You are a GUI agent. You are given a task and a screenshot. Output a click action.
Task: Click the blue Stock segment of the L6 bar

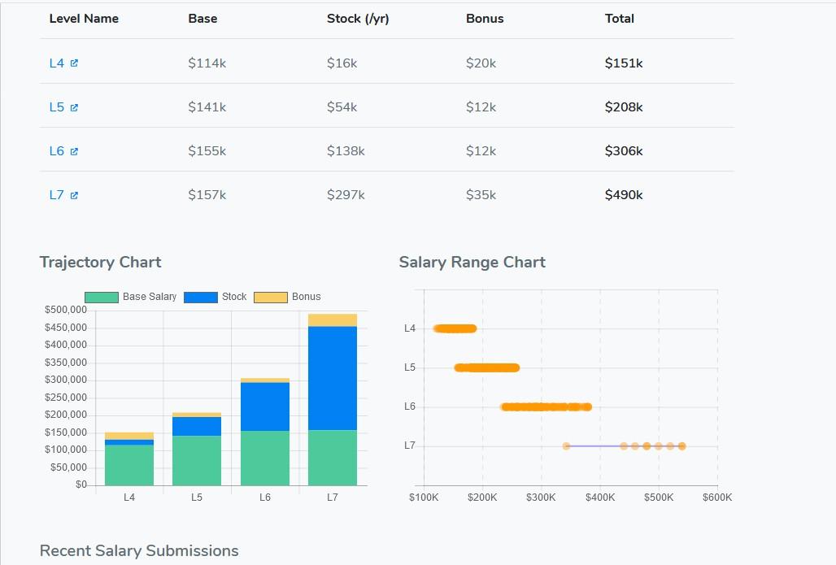click(x=265, y=406)
